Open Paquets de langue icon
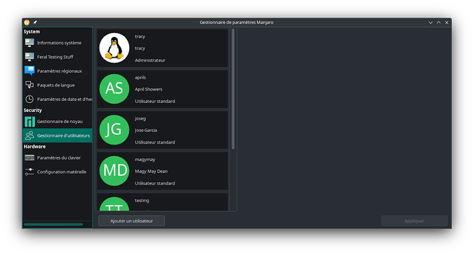474x255 pixels. [30, 85]
